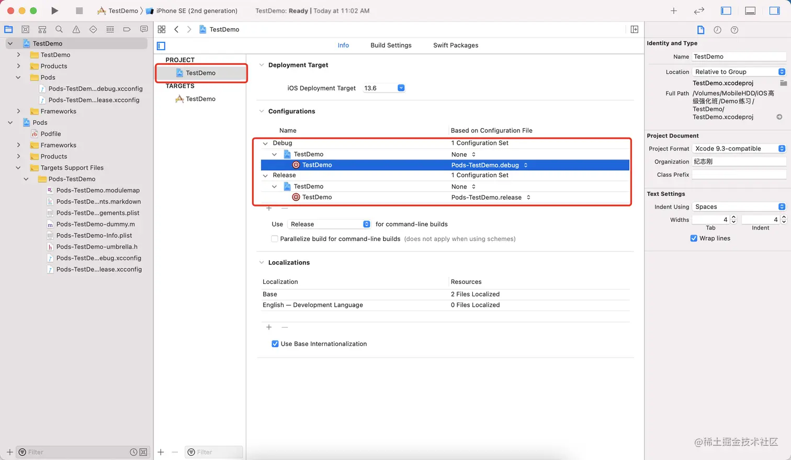
Task: Toggle the right inspector panel
Action: pyautogui.click(x=774, y=10)
